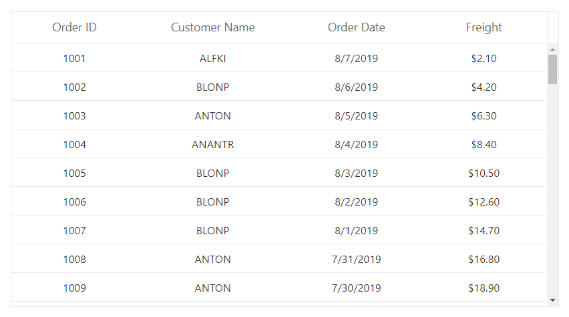This screenshot has height=317, width=569.
Task: Select the order date 8/6/2019 cell
Action: [357, 87]
